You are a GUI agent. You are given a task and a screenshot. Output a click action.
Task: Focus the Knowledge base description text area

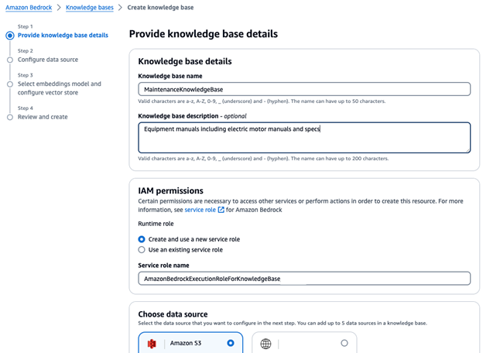303,137
